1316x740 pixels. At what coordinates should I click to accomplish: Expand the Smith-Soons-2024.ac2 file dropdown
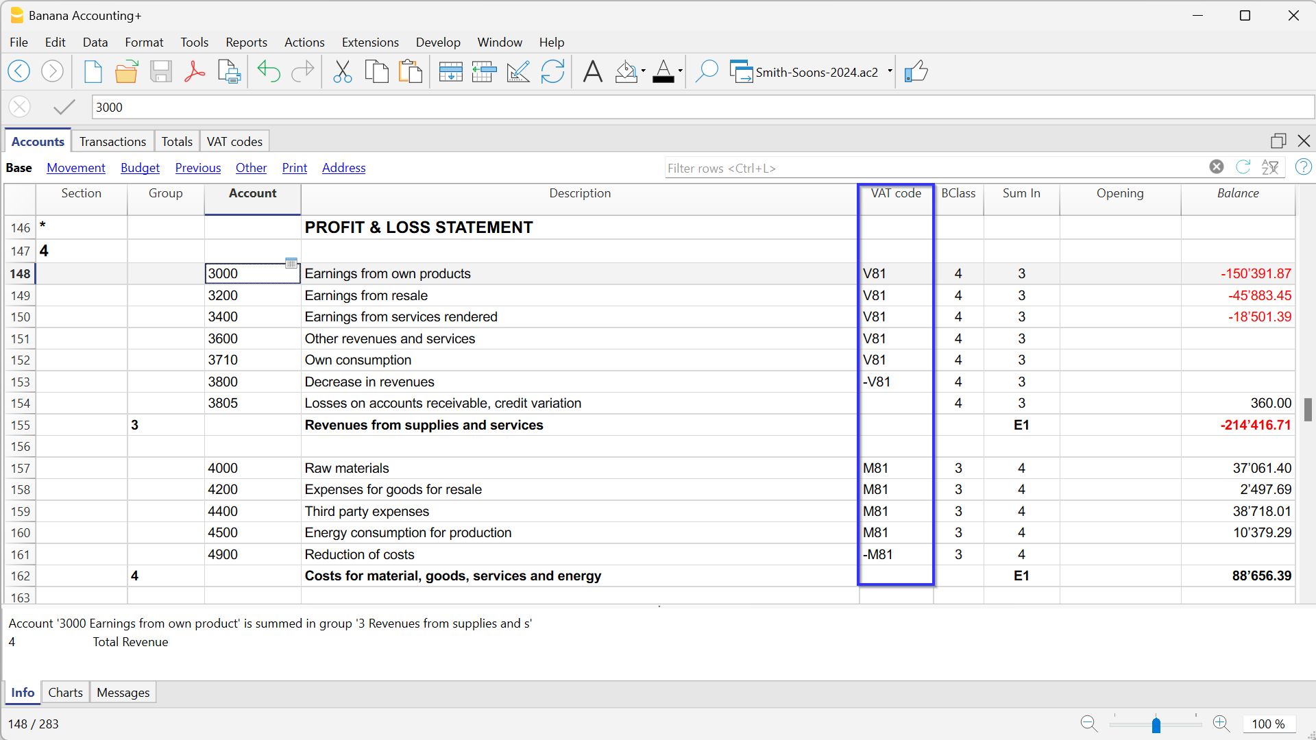[890, 71]
